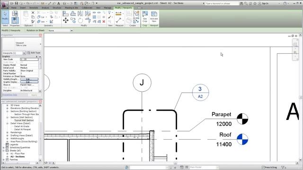Click Visibility/Graphics Edit button
Screen dimensions: 303x170
[x=29, y=79]
